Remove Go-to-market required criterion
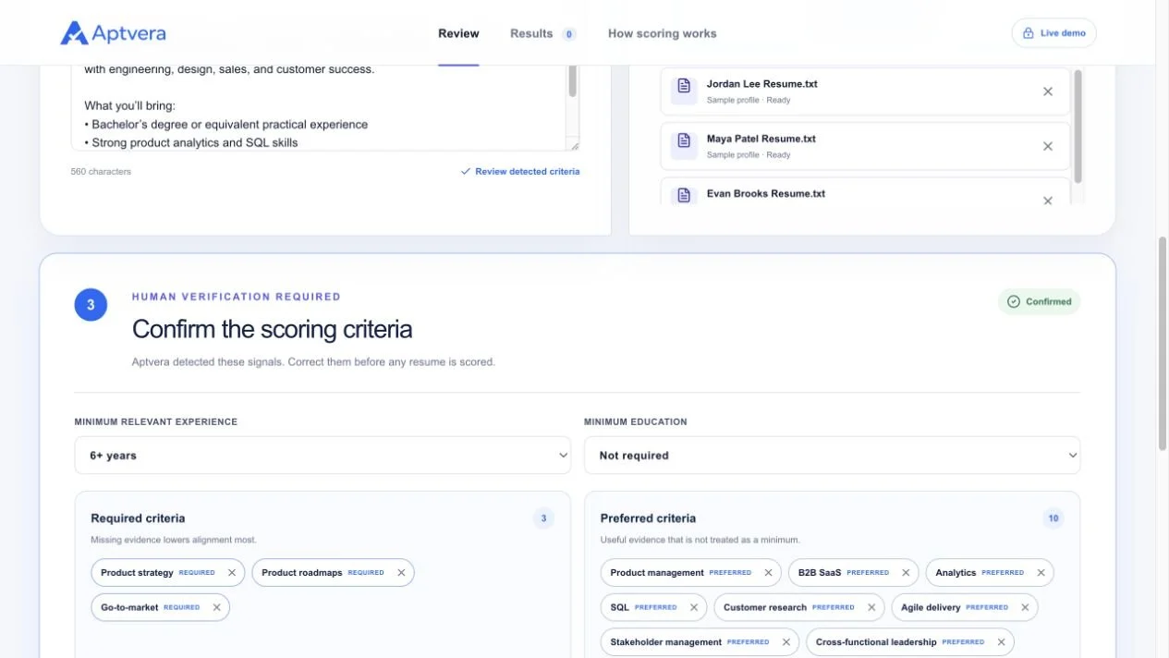Image resolution: width=1169 pixels, height=658 pixels. tap(216, 607)
